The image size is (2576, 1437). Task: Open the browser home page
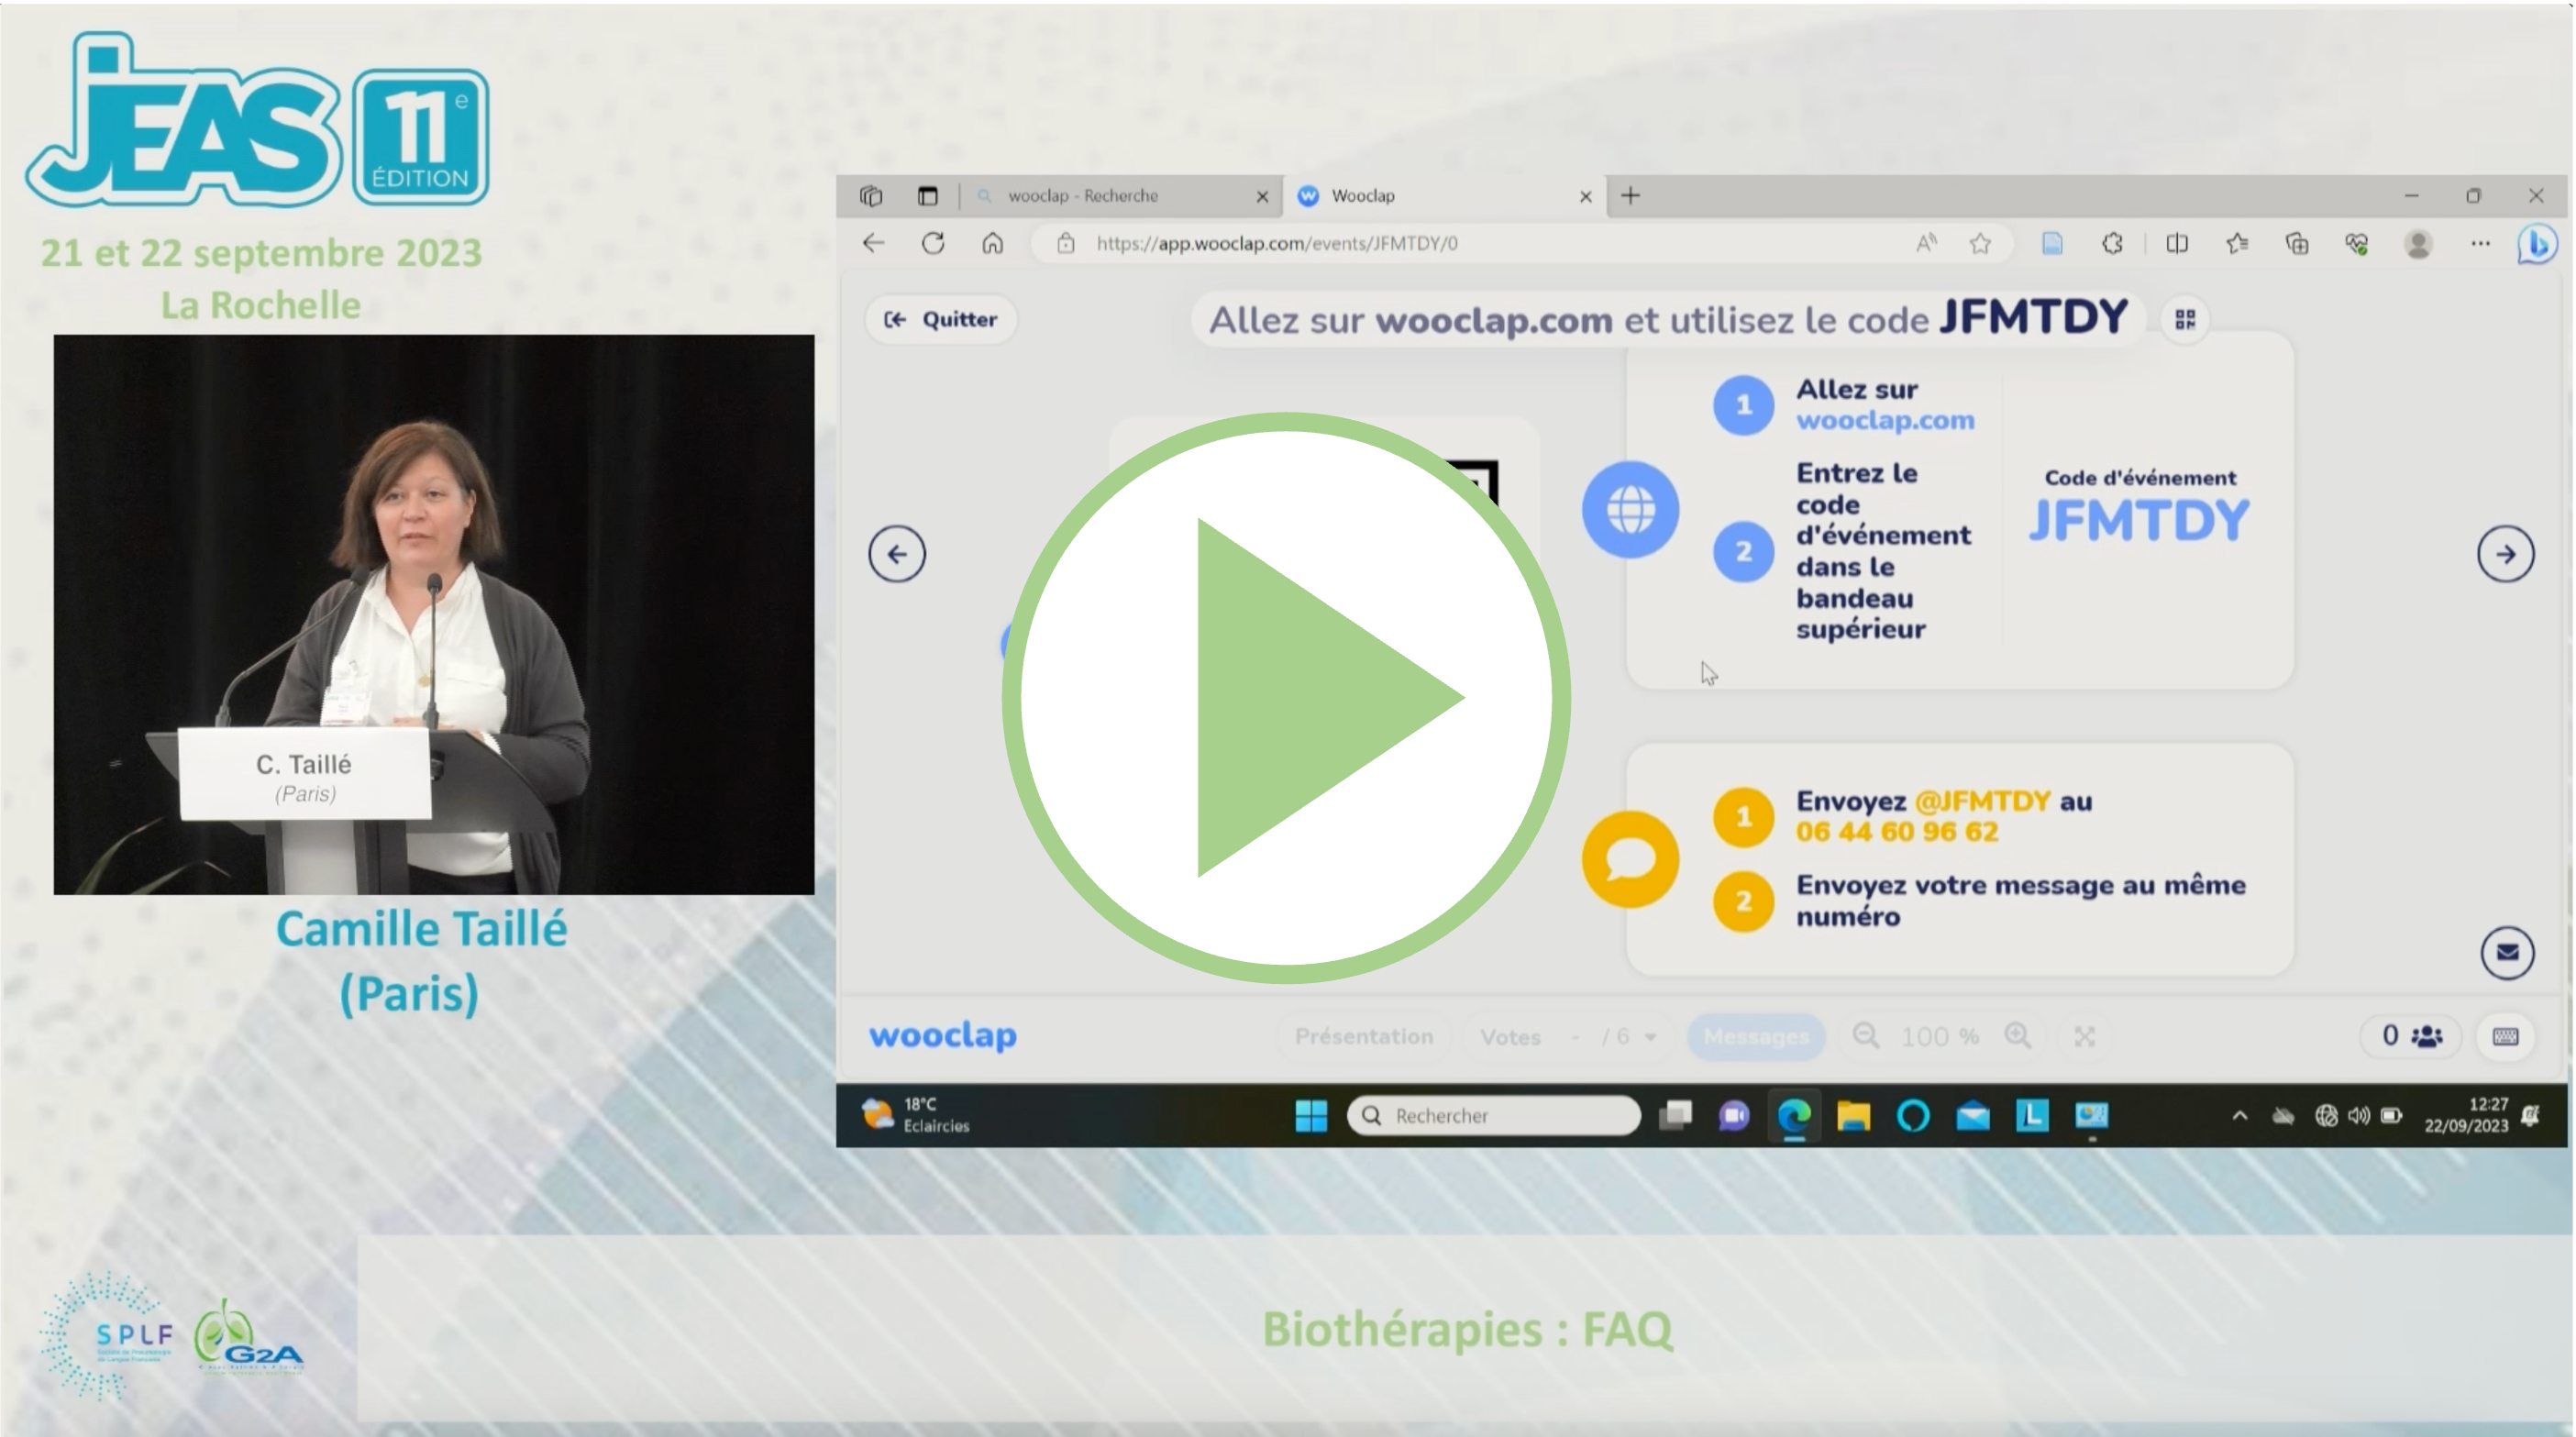[x=992, y=243]
